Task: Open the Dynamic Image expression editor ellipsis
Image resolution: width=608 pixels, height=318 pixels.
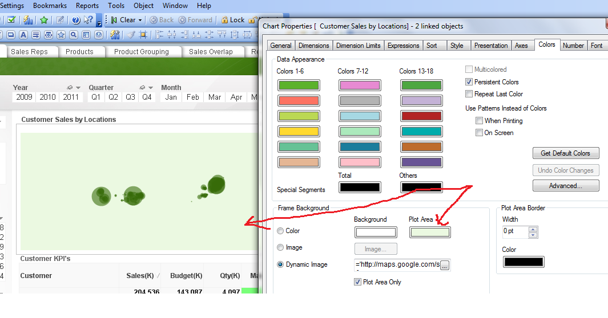Action: 445,266
